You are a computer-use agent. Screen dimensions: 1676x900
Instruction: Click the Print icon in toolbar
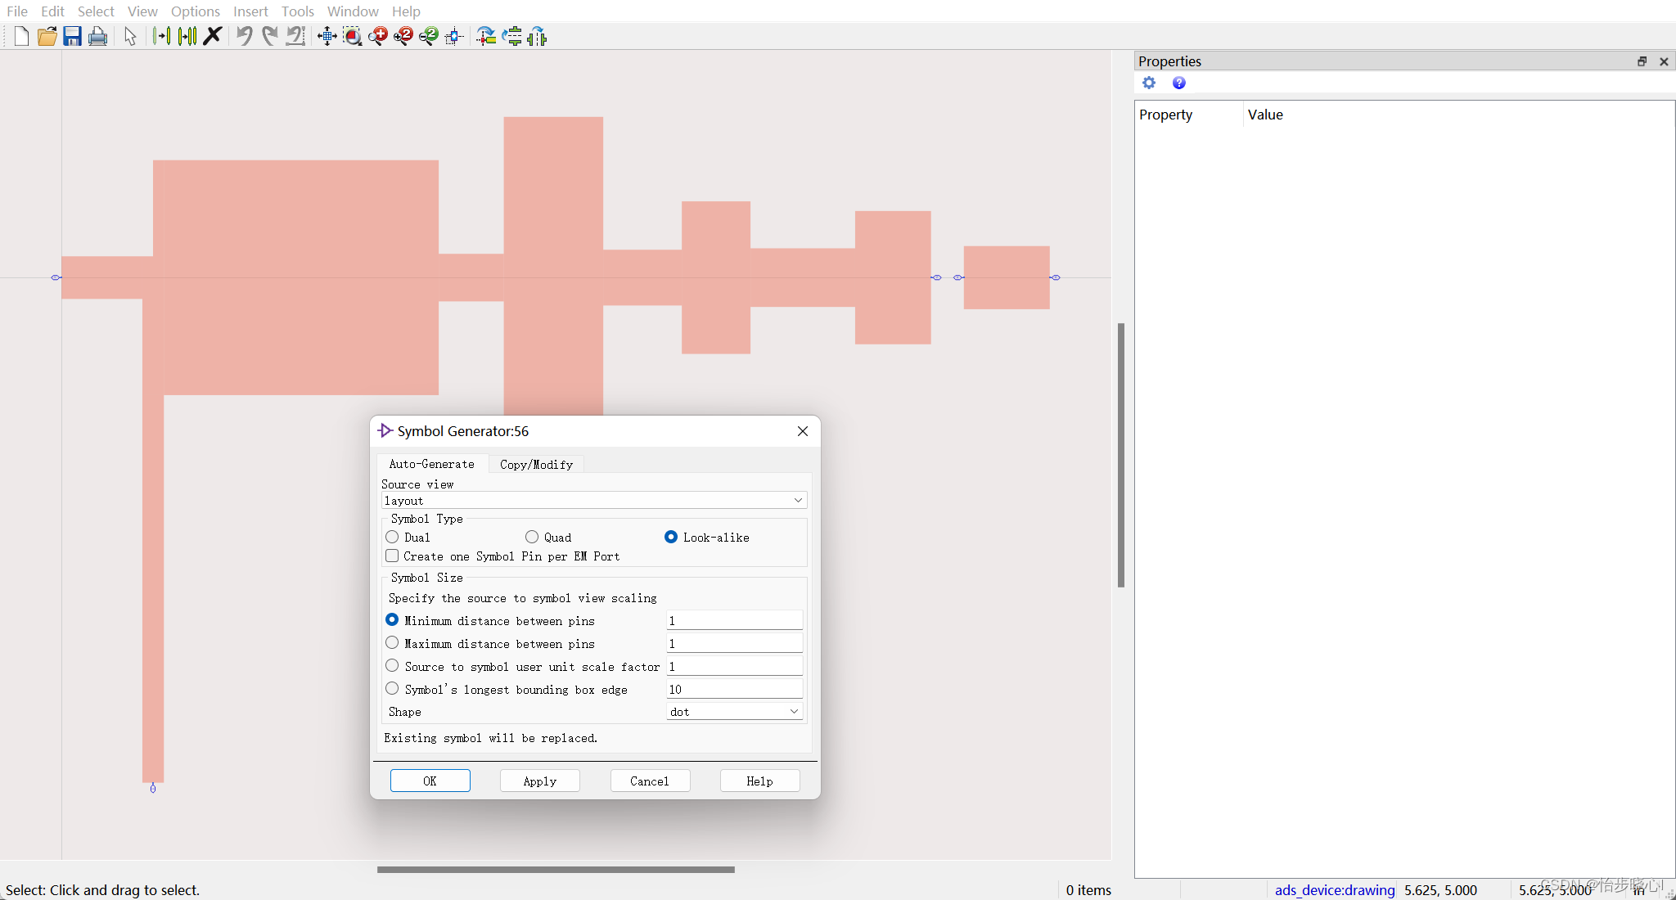(97, 36)
